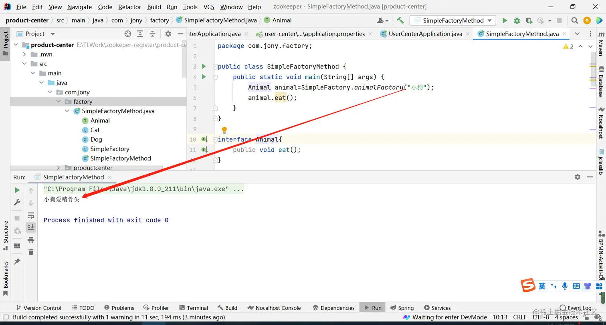
Task: Start debugging with the green bug icon
Action: [517, 20]
